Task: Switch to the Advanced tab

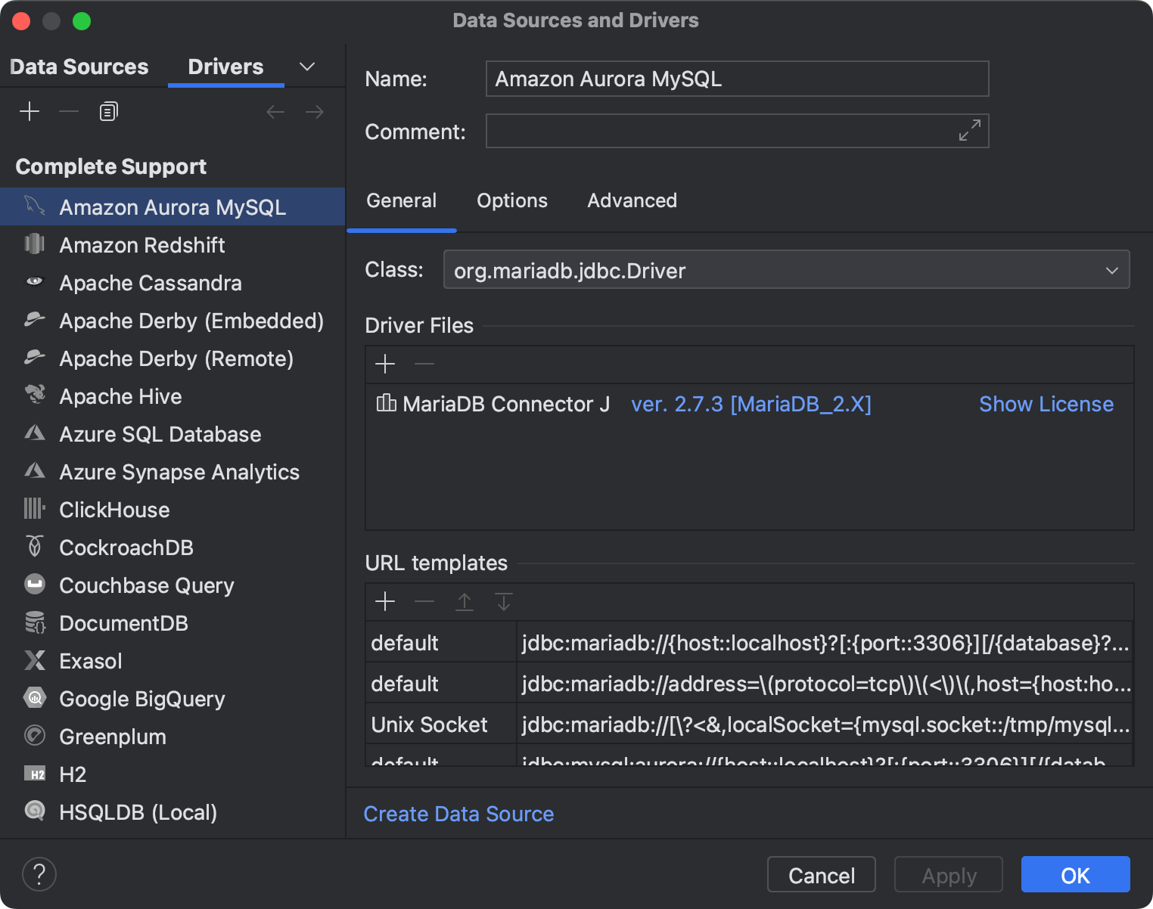Action: pos(632,200)
